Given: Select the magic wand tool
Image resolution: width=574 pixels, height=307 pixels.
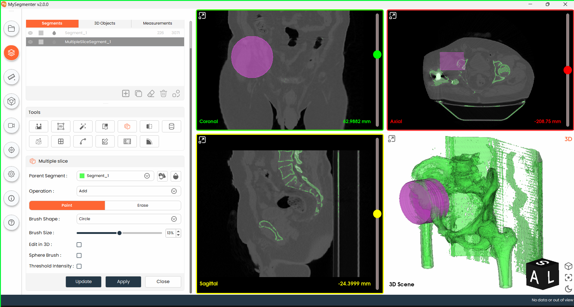Looking at the screenshot, I should (x=83, y=126).
